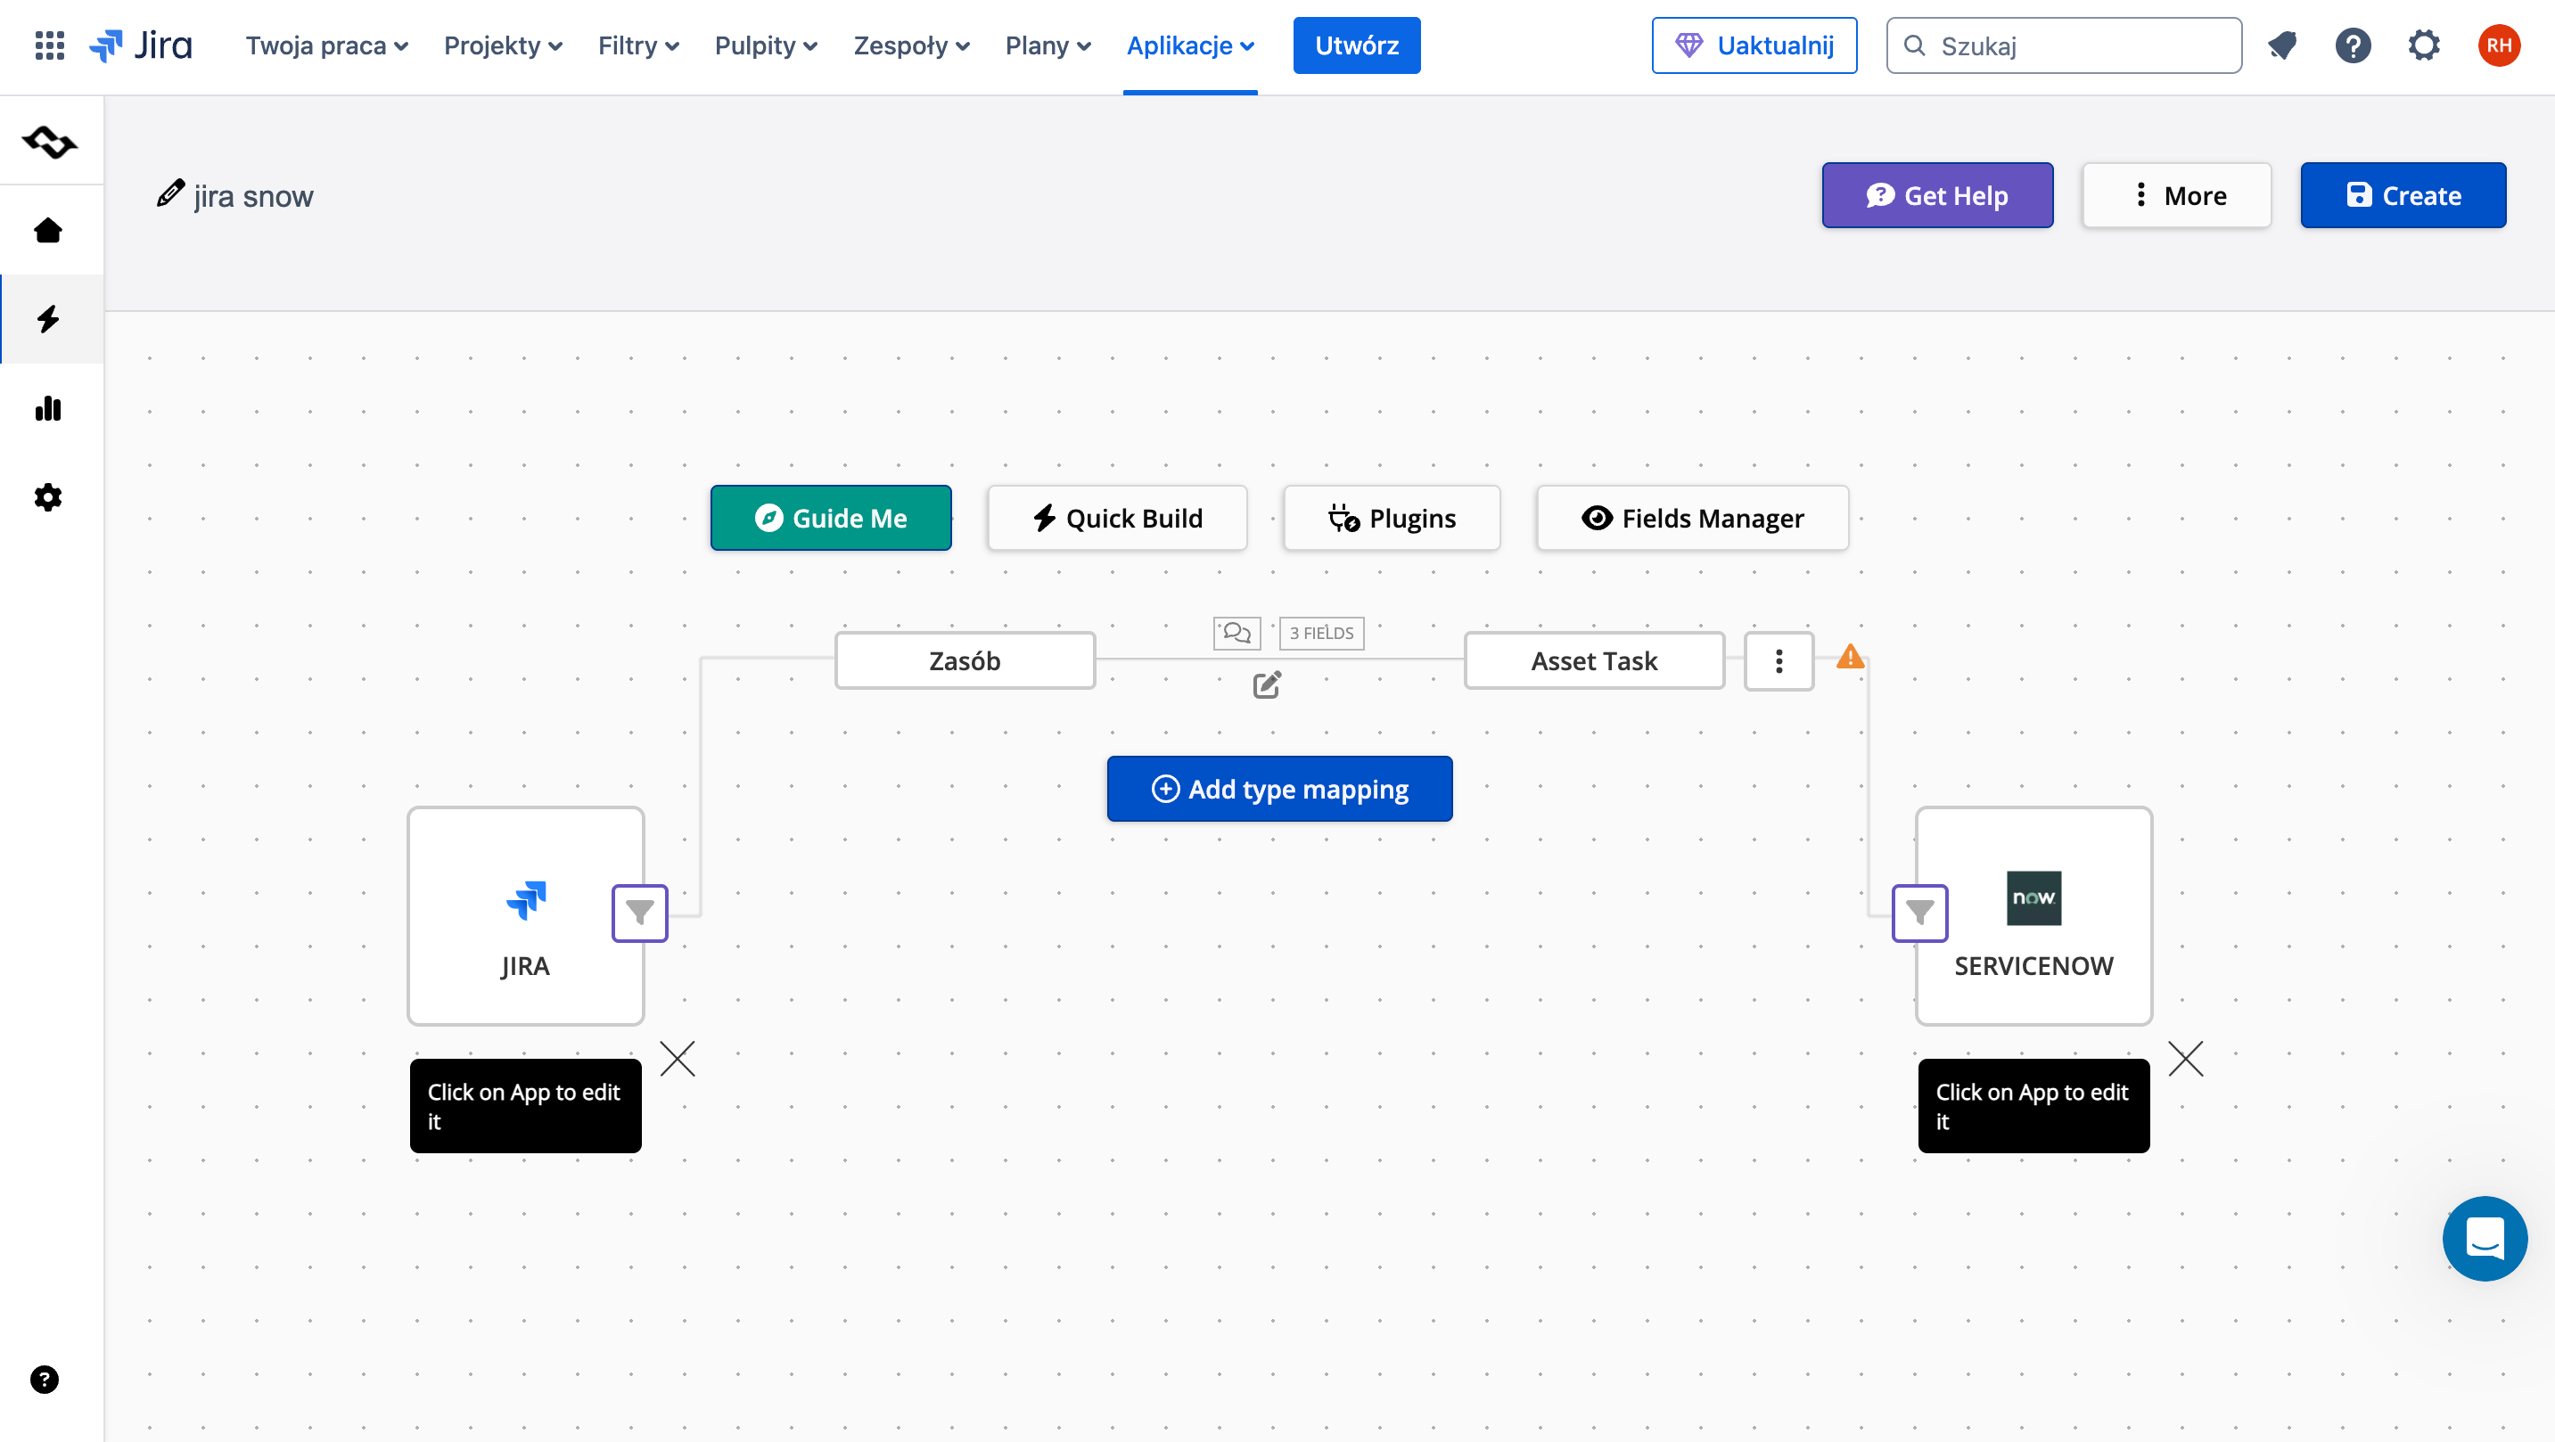Viewport: 2555px width, 1442px height.
Task: Open the Jira help question mark icon
Action: [x=2353, y=45]
